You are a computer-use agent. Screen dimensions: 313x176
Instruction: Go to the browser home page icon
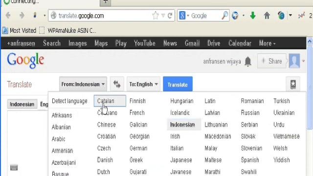click(x=267, y=15)
